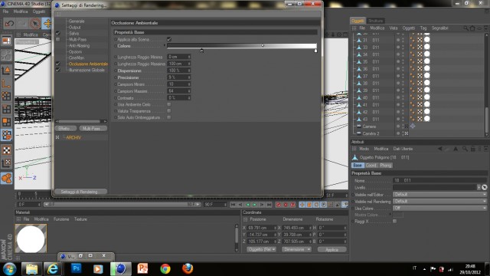Click the search icon in Oggetti panel
This screenshot has height=276, width=490.
465,28
